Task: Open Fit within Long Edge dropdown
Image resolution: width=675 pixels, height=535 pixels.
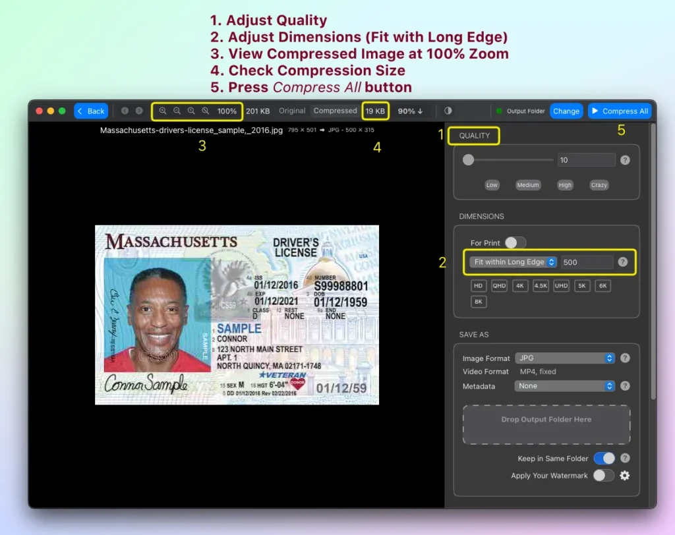Action: [x=513, y=262]
